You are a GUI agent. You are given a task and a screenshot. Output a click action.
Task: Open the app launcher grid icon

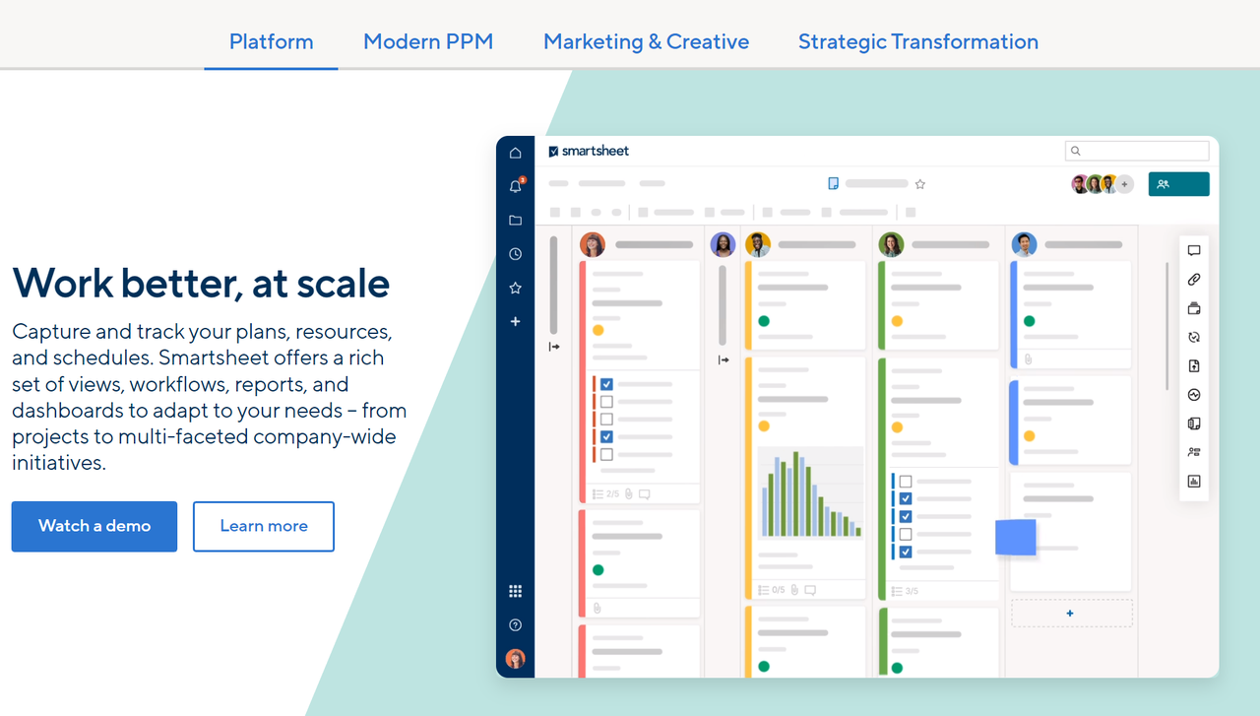[515, 591]
